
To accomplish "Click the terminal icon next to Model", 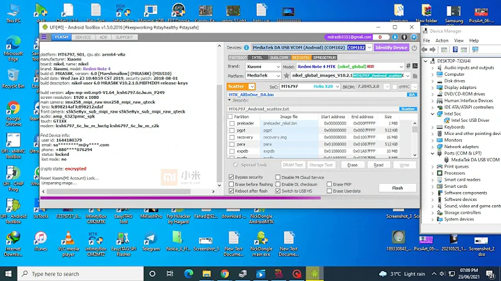I will (415, 66).
